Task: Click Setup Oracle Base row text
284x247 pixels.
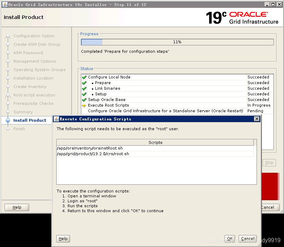Action: pyautogui.click(x=107, y=100)
